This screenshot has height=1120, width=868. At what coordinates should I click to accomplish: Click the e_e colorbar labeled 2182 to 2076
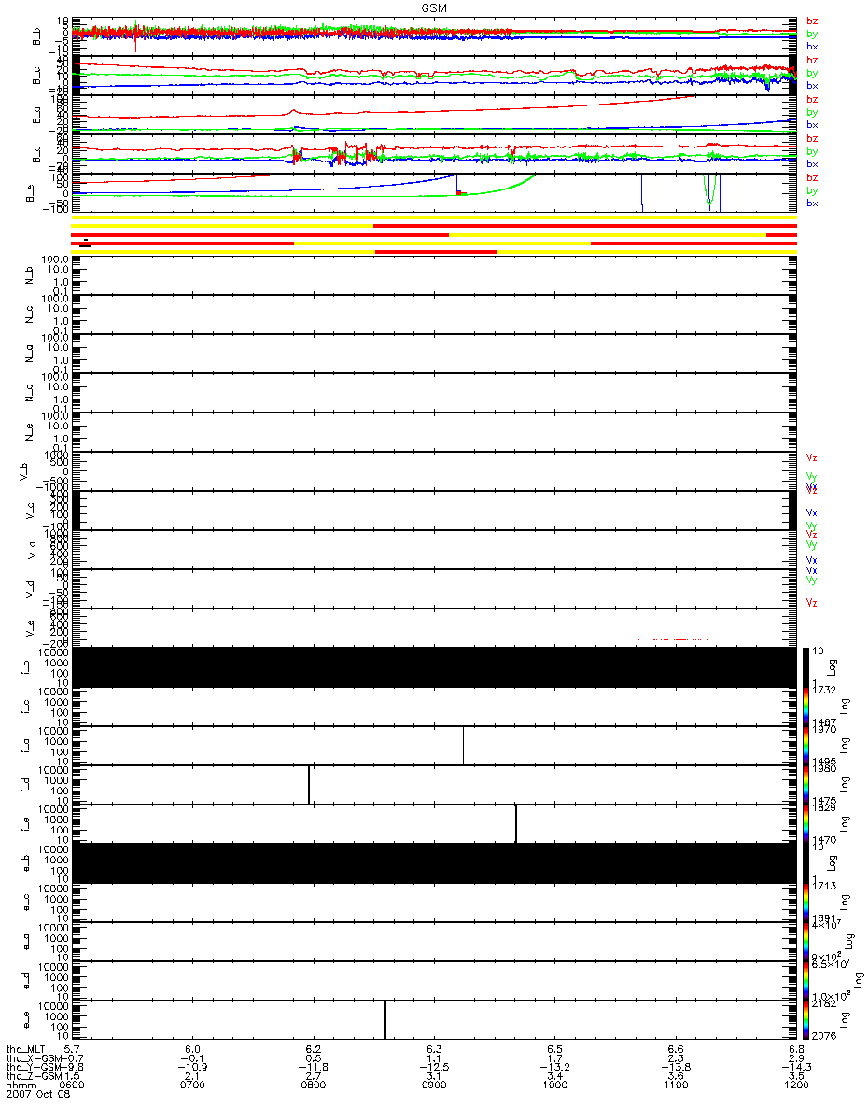[x=804, y=1019]
